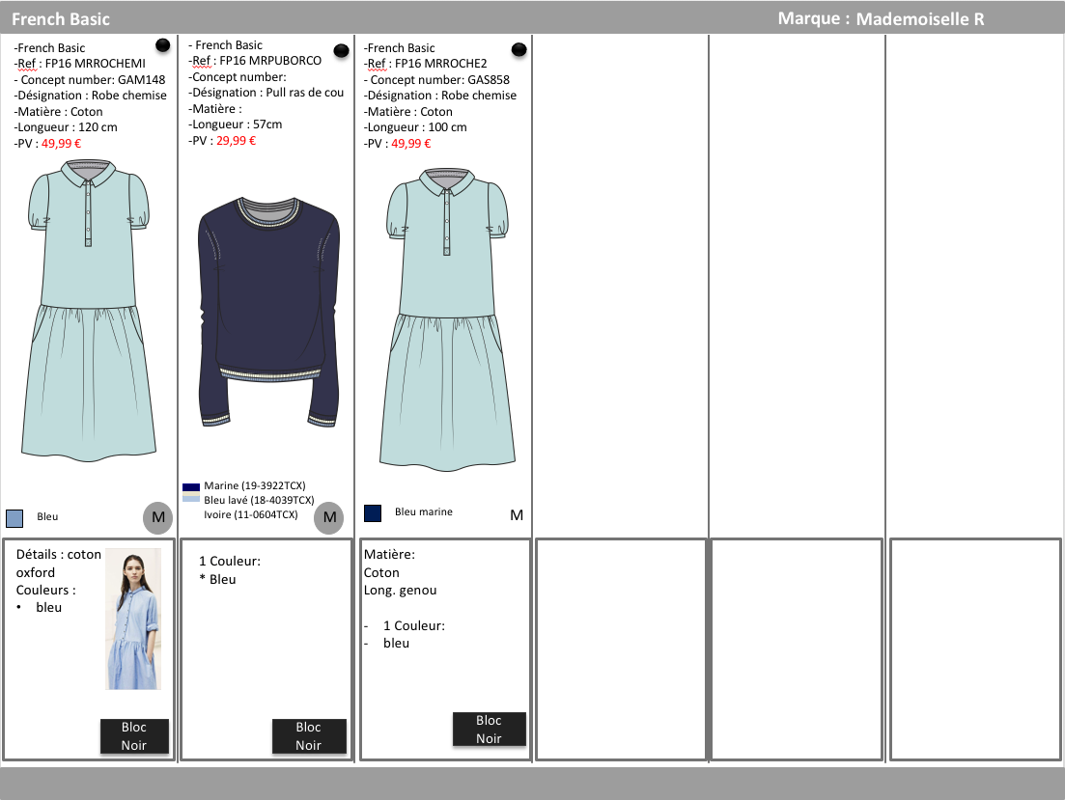1065x800 pixels.
Task: Select the Bleu lavé light blue swatch
Action: (191, 498)
